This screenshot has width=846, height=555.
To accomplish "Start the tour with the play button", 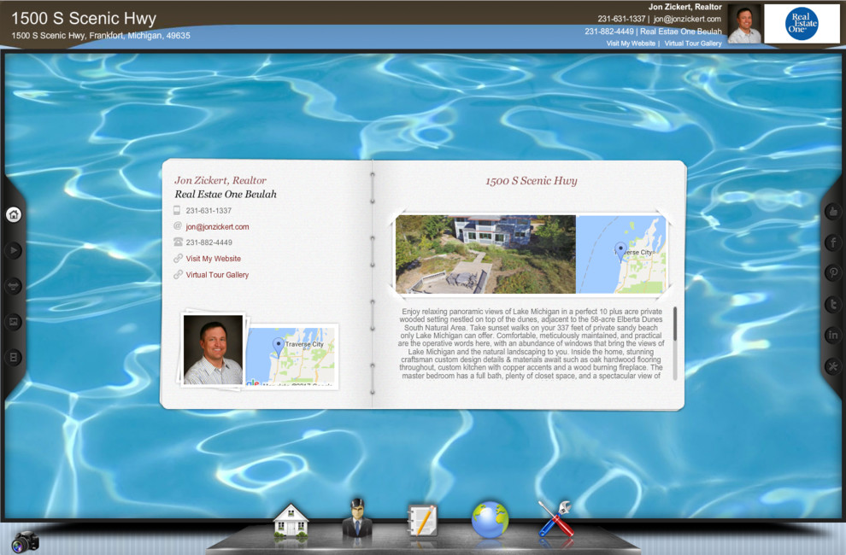I will [x=14, y=250].
